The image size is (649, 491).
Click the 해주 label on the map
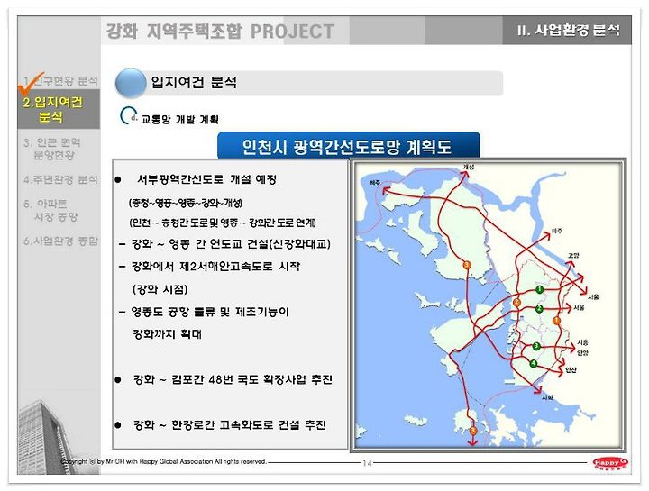pyautogui.click(x=375, y=182)
